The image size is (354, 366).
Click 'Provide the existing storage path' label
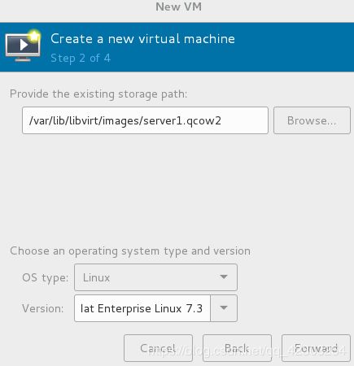click(98, 94)
